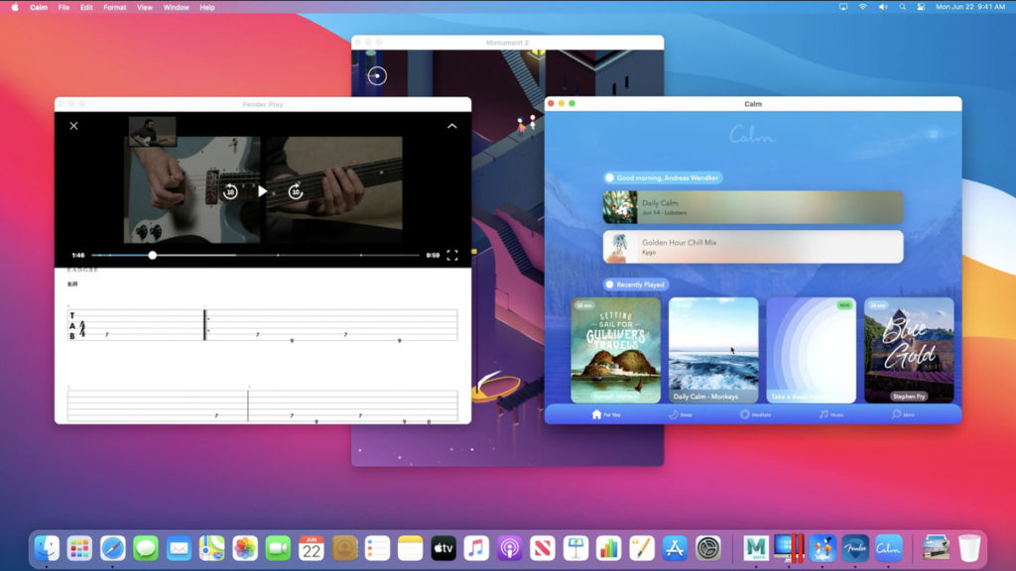
Task: Open the volume control in menu bar
Action: [x=882, y=7]
